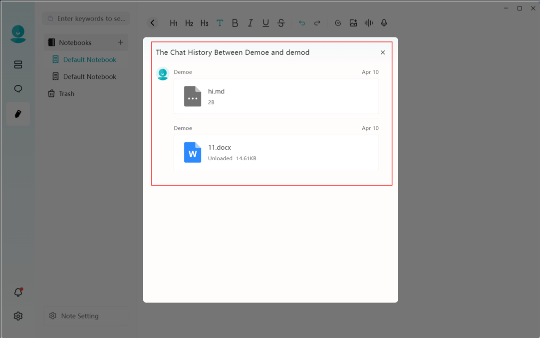Toggle strikethrough formatting

tap(281, 23)
